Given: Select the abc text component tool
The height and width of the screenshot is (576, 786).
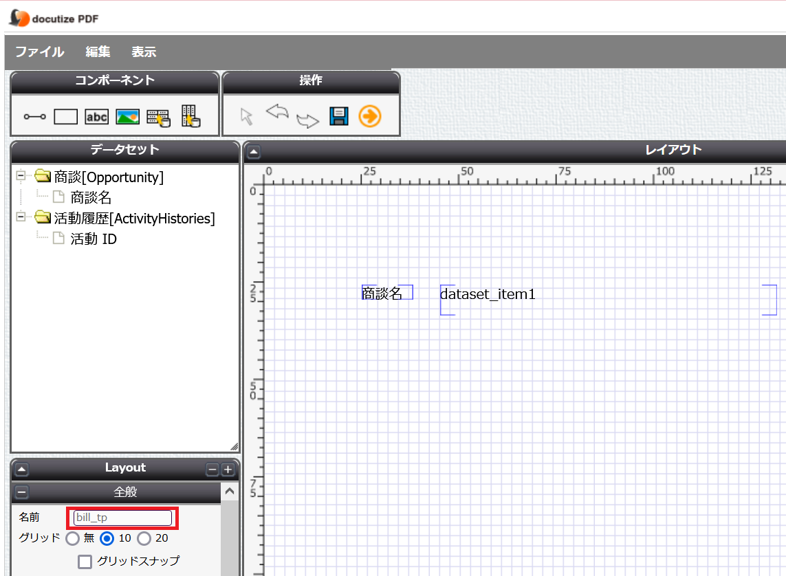Looking at the screenshot, I should pos(97,117).
